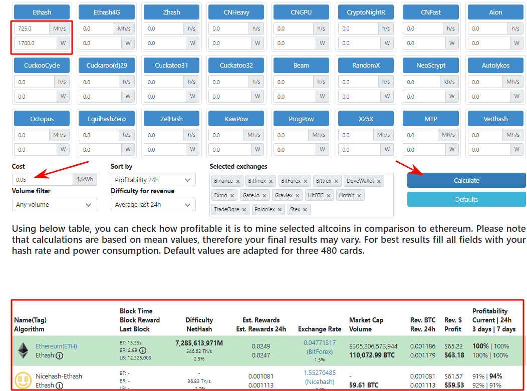The width and height of the screenshot is (527, 391).
Task: Remove HitBTC using its x icon
Action: (328, 195)
